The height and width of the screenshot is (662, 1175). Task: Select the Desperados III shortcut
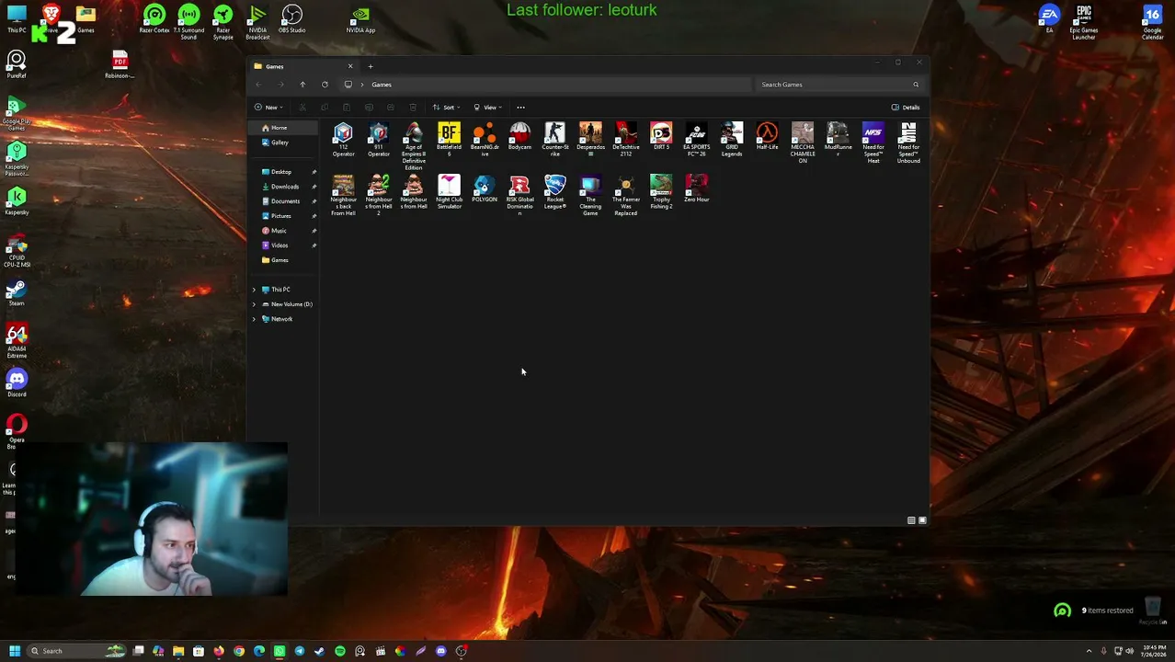coord(590,140)
